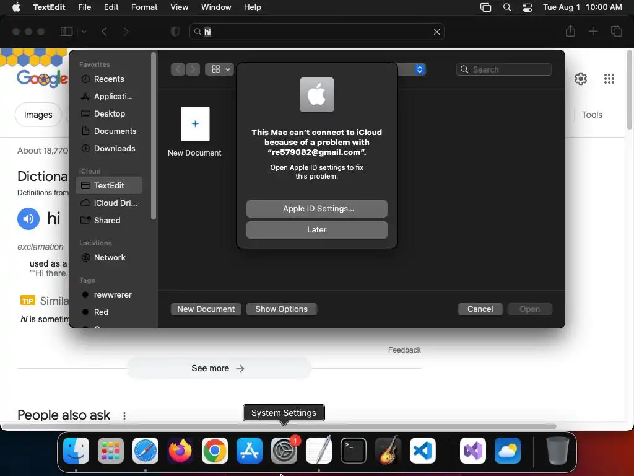This screenshot has height=476, width=634.
Task: Open the Google apps grid
Action: point(609,79)
